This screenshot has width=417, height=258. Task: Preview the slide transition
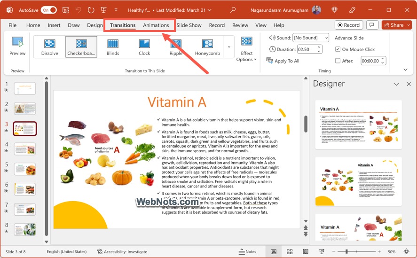(17, 46)
